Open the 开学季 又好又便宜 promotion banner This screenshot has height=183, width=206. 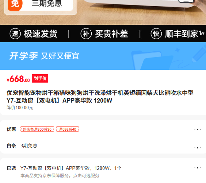(x=103, y=56)
